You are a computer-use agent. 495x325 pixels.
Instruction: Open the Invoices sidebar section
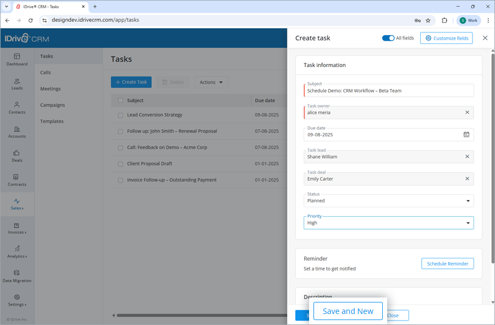(17, 229)
